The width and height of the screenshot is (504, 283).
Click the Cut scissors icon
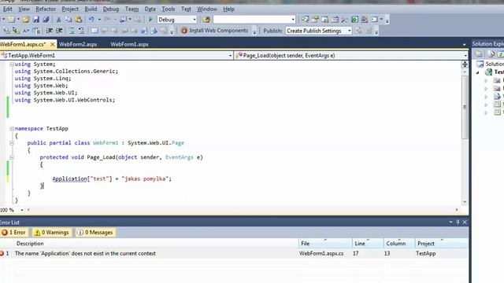[58, 20]
